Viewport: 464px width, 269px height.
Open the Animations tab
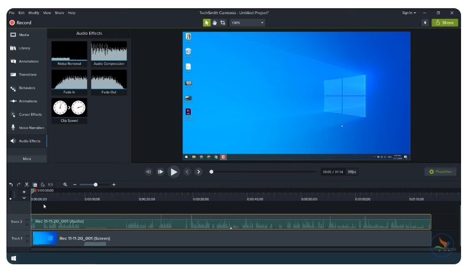click(x=27, y=101)
